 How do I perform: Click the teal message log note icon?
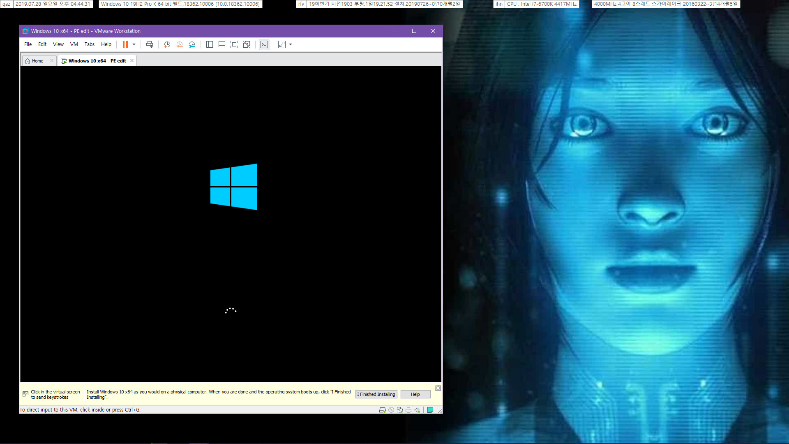point(430,410)
